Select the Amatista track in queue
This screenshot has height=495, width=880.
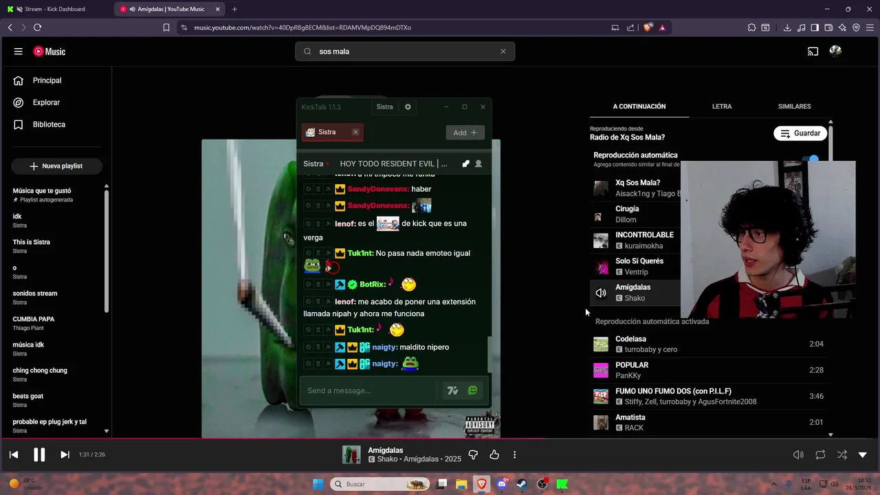pos(712,422)
